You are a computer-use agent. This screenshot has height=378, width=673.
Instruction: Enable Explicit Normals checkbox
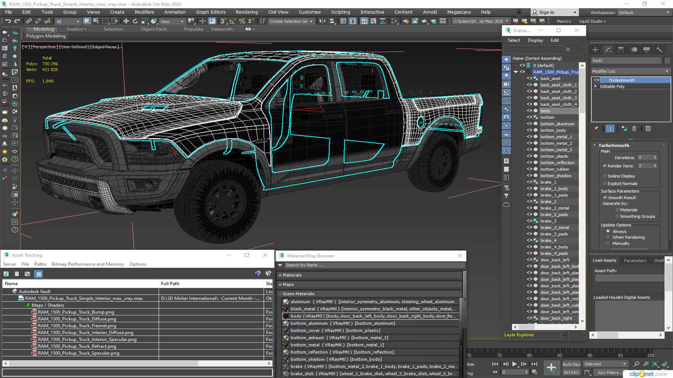tap(605, 184)
